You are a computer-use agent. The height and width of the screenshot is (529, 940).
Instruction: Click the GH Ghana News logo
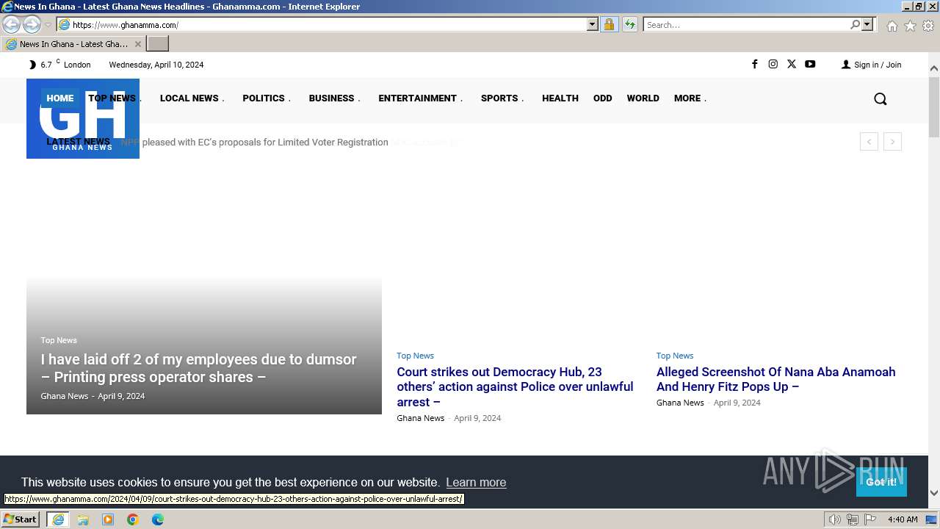83,118
